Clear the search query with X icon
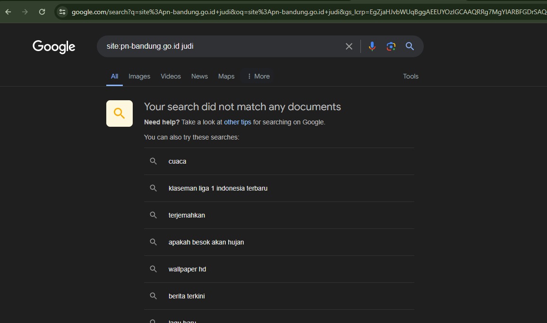This screenshot has height=323, width=547. (x=349, y=46)
